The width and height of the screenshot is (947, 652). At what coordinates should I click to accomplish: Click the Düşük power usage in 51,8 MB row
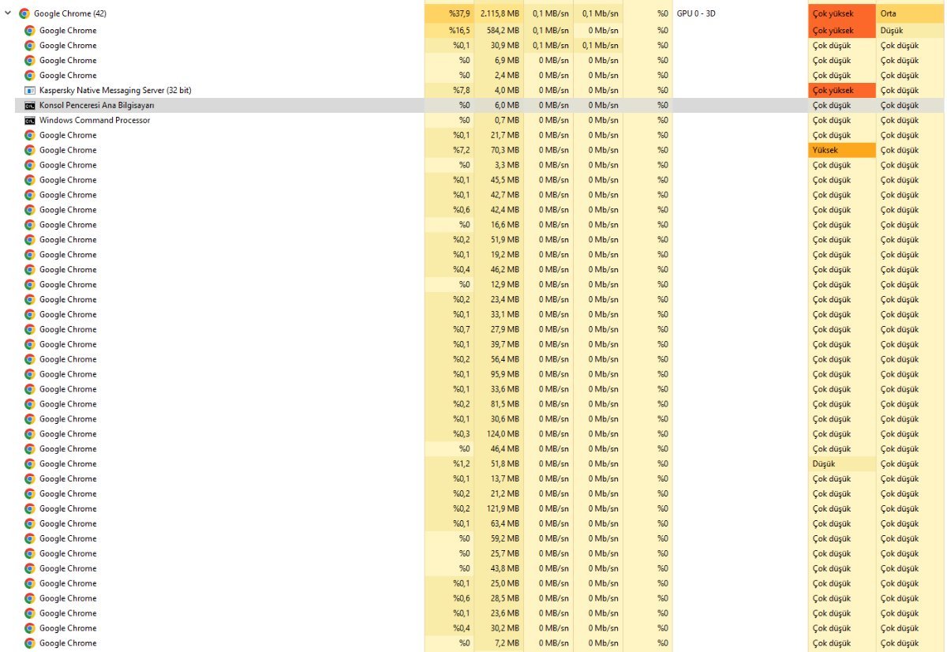coord(842,463)
